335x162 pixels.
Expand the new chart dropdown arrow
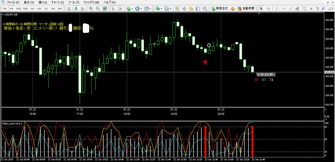click(161, 9)
